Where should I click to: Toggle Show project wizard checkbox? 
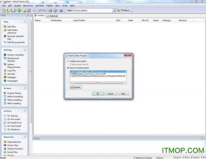pyautogui.click(x=71, y=64)
